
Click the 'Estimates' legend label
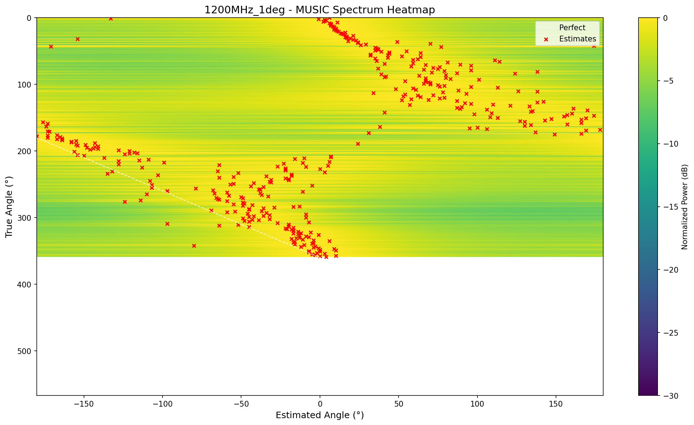577,39
